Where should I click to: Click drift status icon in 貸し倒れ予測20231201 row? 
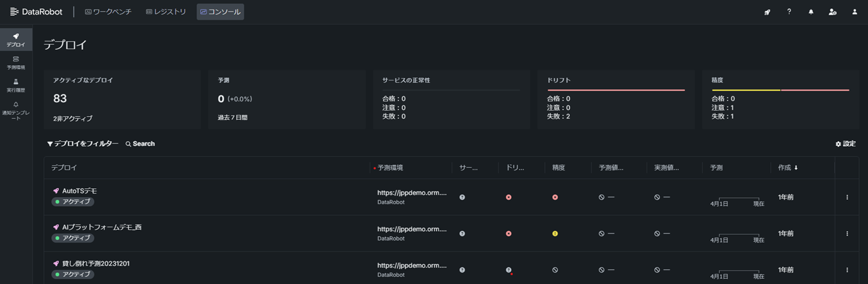tap(509, 270)
